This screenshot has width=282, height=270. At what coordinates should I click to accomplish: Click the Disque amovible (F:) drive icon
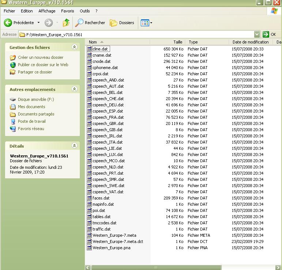13,99
